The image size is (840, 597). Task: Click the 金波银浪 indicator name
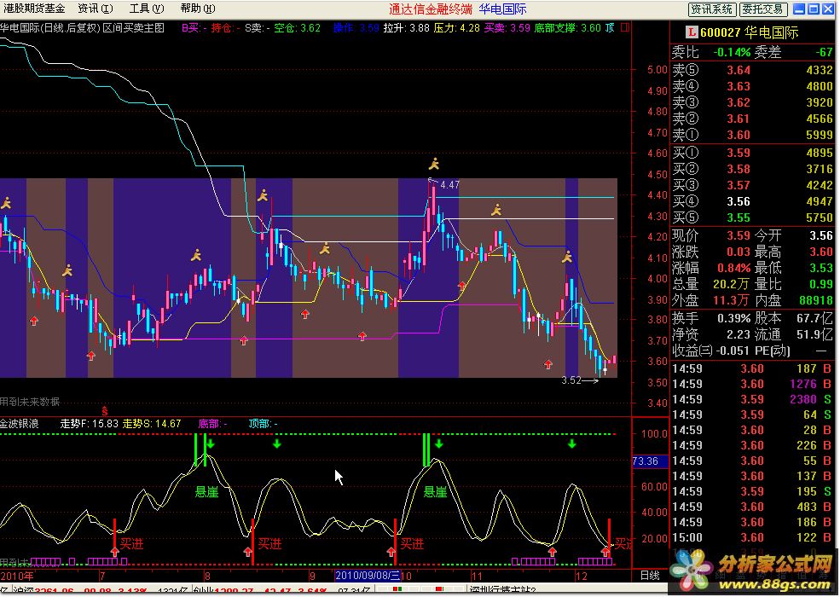click(20, 424)
